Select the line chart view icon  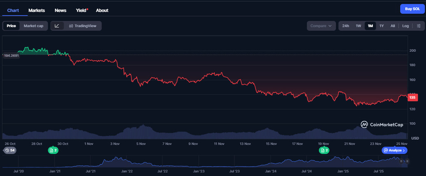57,26
